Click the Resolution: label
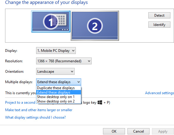Image resolution: width=174 pixels, height=135 pixels. (14, 61)
